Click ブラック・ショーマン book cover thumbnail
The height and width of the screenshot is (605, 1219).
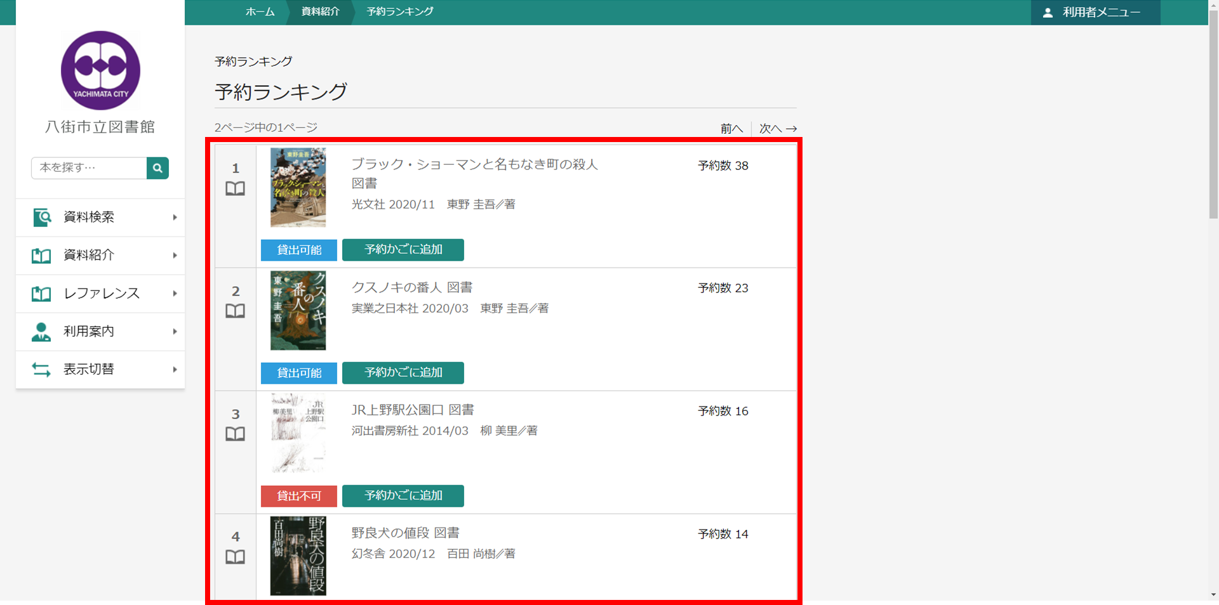(x=298, y=188)
